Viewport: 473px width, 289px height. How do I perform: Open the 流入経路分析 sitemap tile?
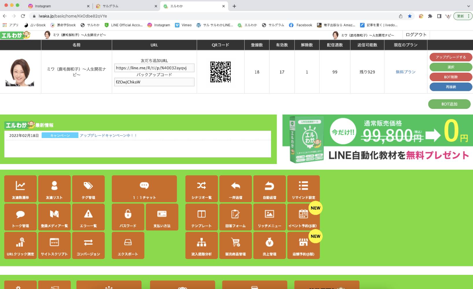202,245
